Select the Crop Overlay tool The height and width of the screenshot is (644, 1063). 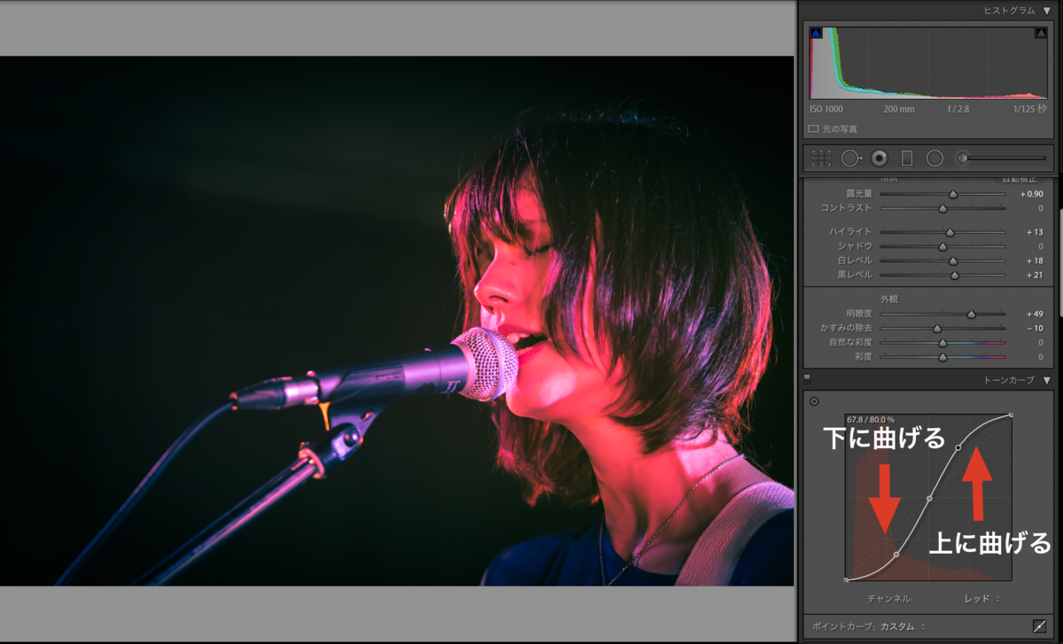pyautogui.click(x=821, y=159)
